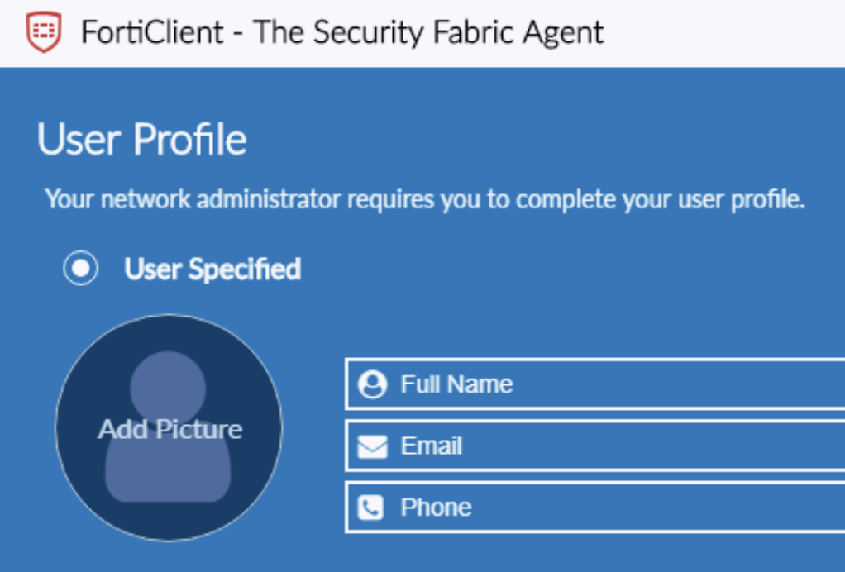Click the title bar's empty area

click(x=728, y=33)
